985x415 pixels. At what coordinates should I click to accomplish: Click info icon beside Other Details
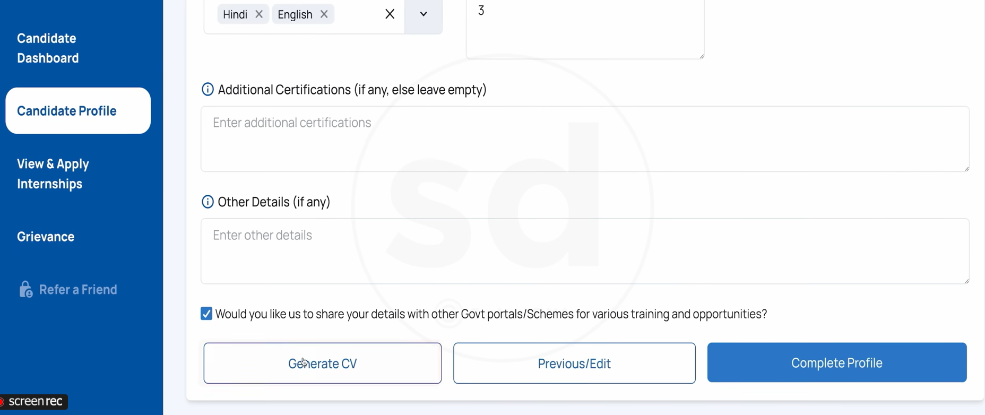(208, 202)
